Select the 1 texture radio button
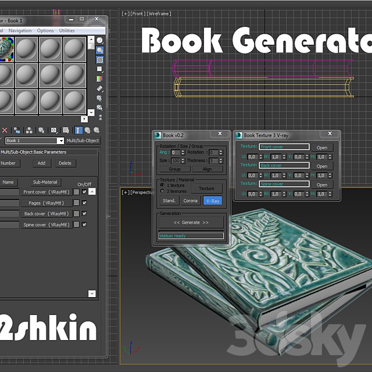The width and height of the screenshot is (372, 372). pyautogui.click(x=162, y=185)
